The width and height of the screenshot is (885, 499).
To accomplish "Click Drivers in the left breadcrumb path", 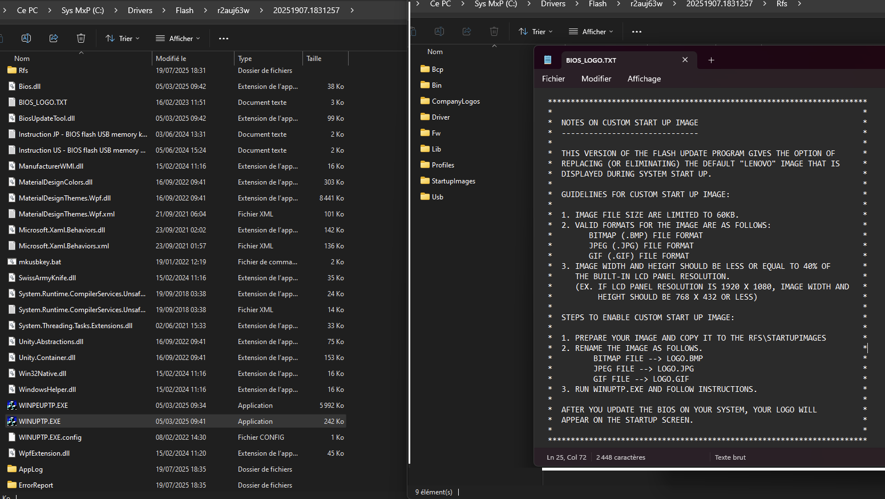I will (140, 10).
